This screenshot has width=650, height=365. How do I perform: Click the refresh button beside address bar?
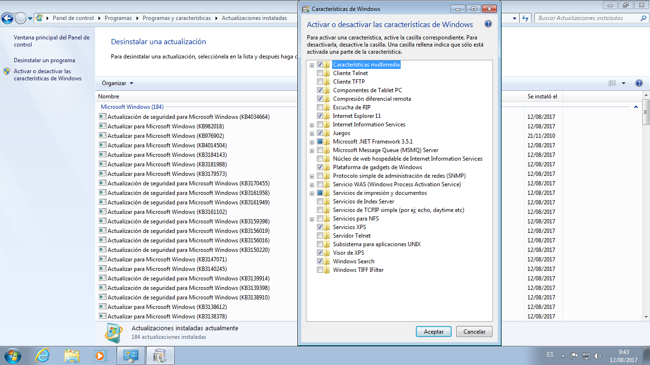click(525, 18)
